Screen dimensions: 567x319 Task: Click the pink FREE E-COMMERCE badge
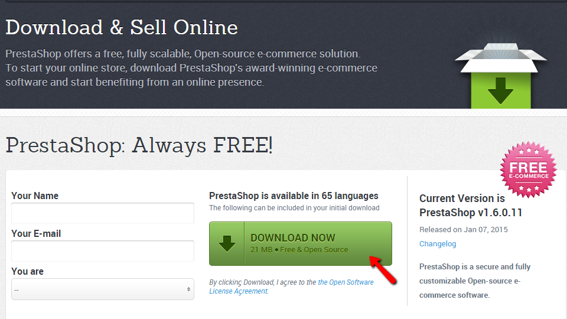click(528, 169)
